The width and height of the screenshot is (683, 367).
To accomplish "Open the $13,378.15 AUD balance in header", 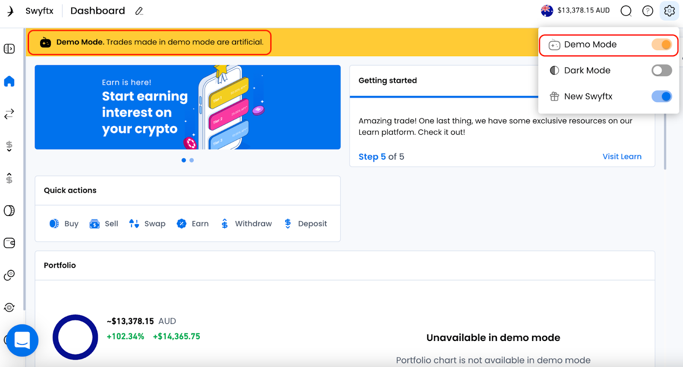I will tap(575, 11).
